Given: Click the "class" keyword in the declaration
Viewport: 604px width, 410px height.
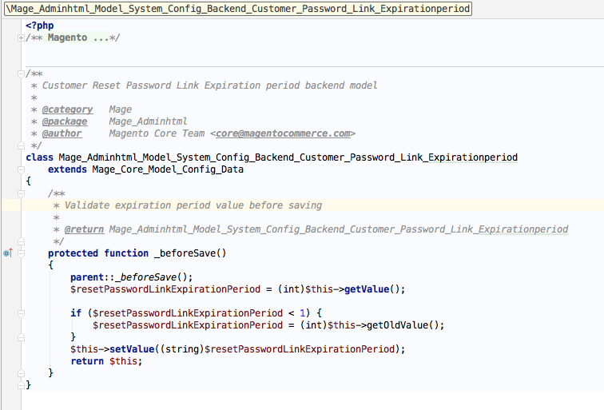Looking at the screenshot, I should (x=39, y=157).
